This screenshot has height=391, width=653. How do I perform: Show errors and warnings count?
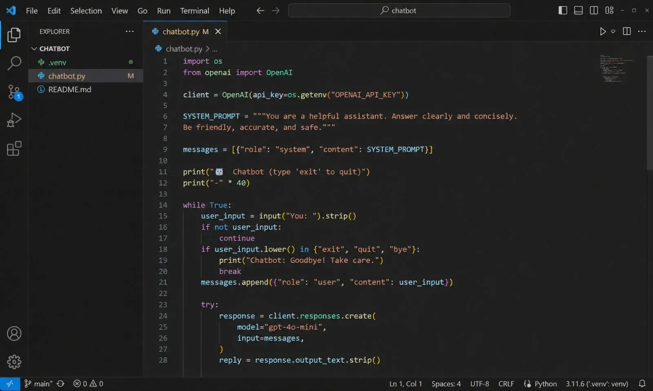point(88,384)
